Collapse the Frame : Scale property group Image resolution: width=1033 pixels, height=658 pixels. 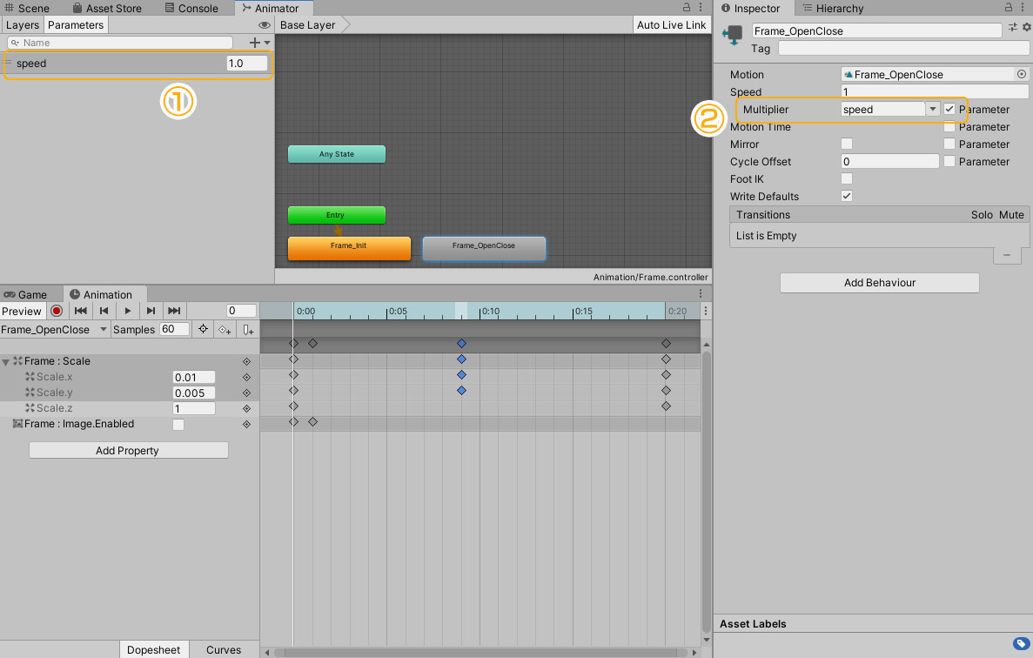(x=7, y=361)
